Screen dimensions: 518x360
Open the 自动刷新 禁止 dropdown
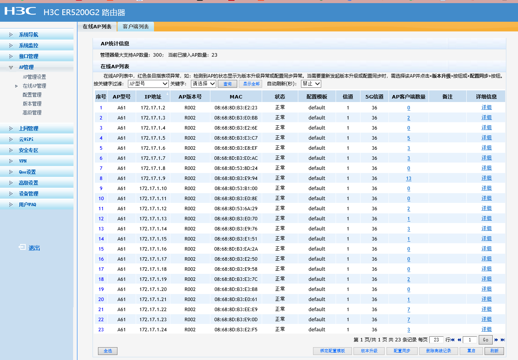point(311,84)
